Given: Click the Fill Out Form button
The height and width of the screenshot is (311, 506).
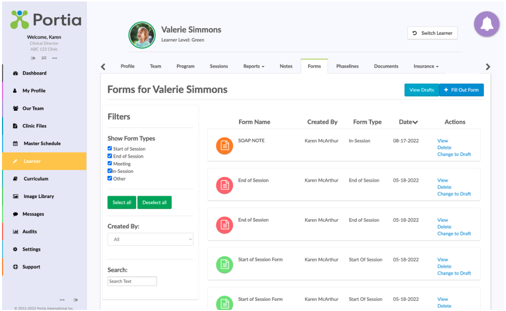Looking at the screenshot, I should pos(462,90).
